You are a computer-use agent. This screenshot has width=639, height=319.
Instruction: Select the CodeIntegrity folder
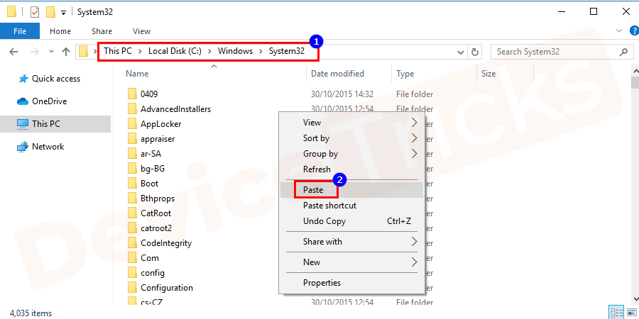pyautogui.click(x=159, y=243)
